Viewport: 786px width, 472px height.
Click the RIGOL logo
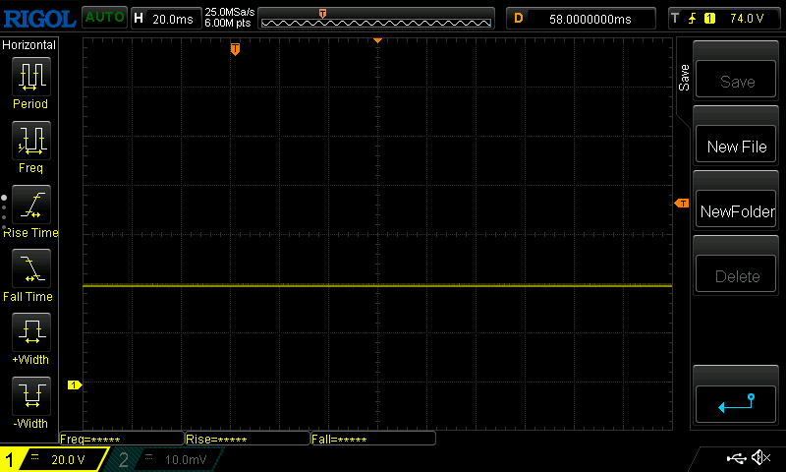(39, 19)
